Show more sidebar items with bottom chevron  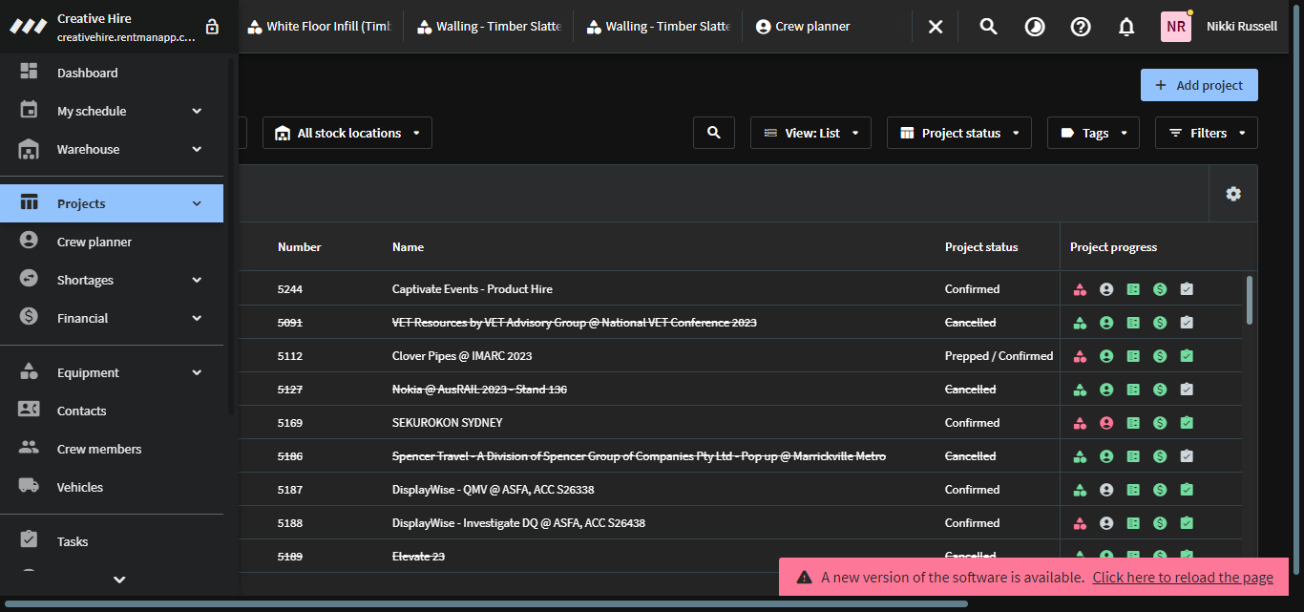tap(119, 580)
